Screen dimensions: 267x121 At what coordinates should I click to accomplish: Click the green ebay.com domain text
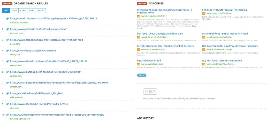tap(14, 108)
